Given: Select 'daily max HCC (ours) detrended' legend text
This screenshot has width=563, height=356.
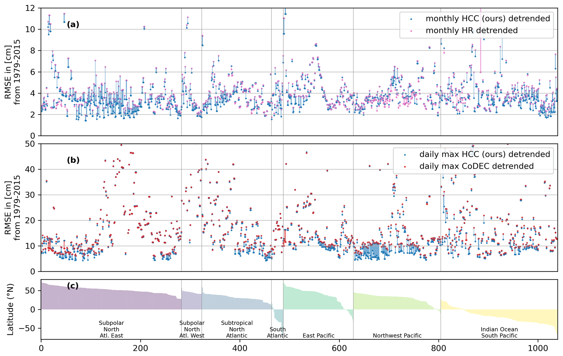Looking at the screenshot, I should pos(485,154).
